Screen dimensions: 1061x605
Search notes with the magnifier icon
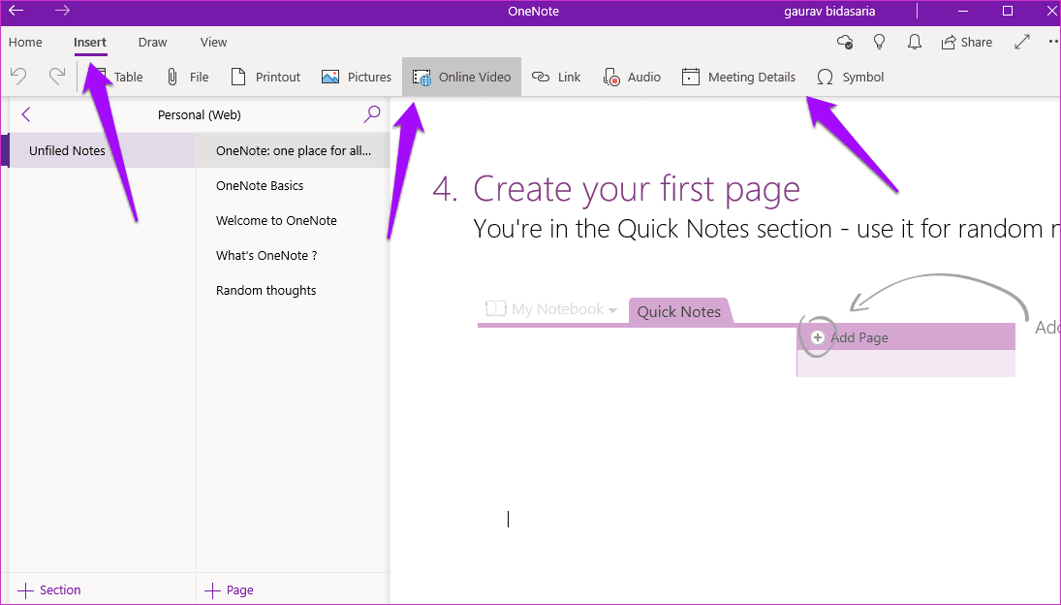pyautogui.click(x=371, y=114)
